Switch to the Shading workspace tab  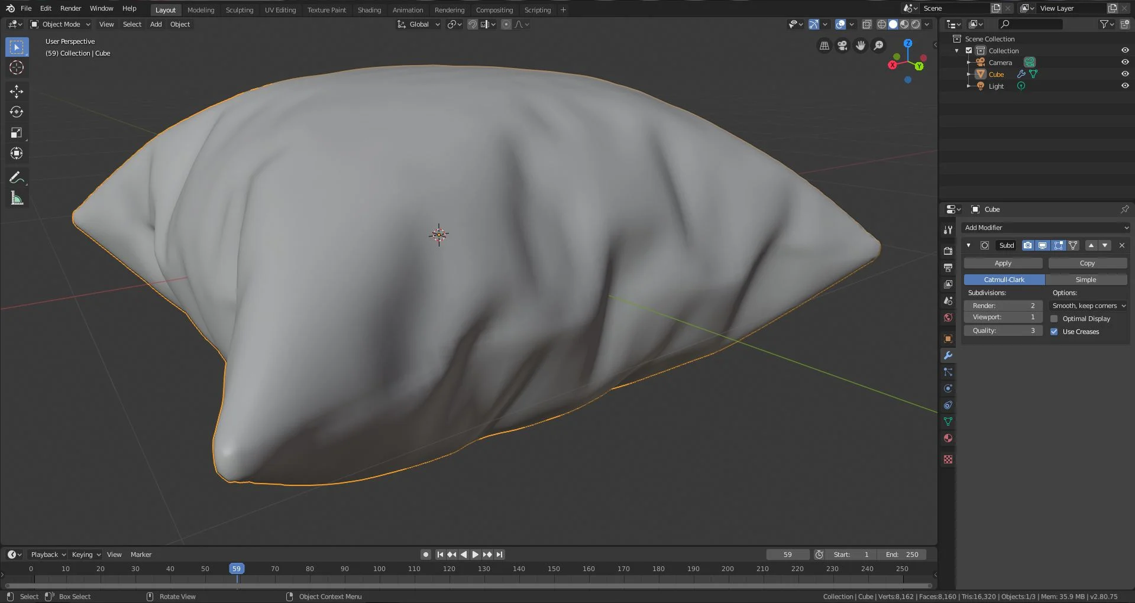click(x=370, y=10)
